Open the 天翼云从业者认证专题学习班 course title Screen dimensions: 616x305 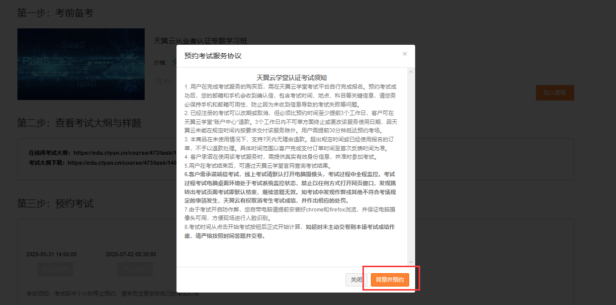200,41
